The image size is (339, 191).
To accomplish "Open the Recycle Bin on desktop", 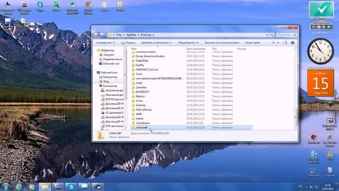I will point(329,172).
